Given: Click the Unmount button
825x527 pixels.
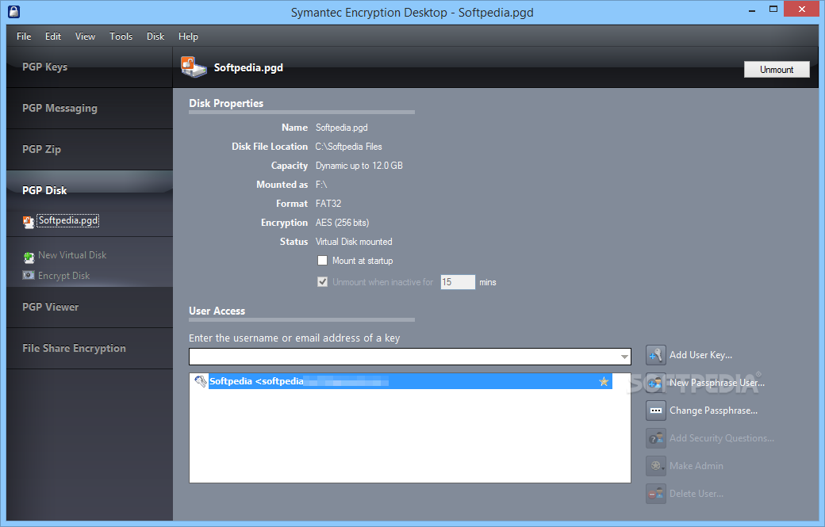Looking at the screenshot, I should point(777,70).
